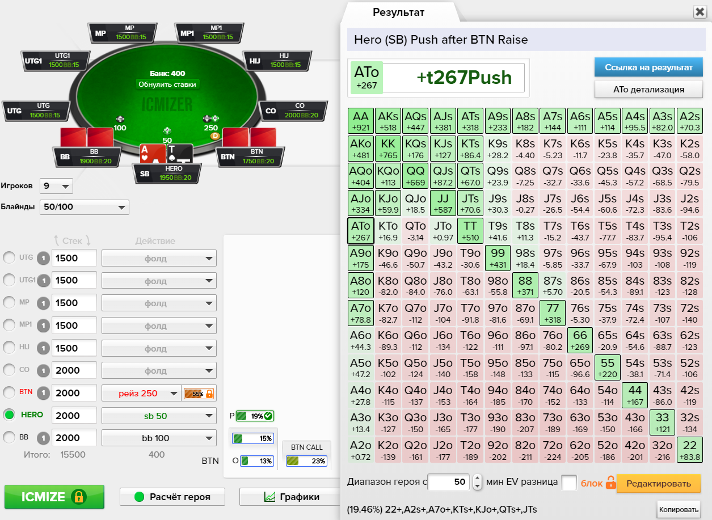
Task: Click the Диапазон героя stepper arrows
Action: (x=477, y=483)
